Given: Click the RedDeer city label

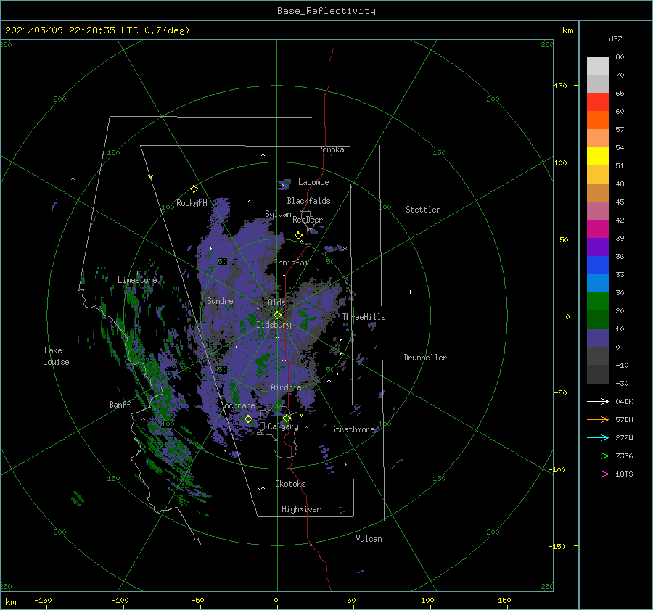Looking at the screenshot, I should tap(308, 220).
